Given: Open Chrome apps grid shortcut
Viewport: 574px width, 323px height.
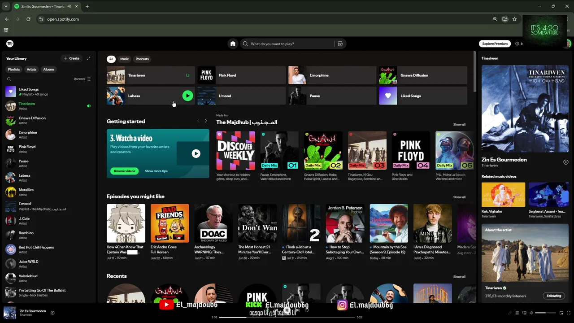Looking at the screenshot, I should (6, 30).
